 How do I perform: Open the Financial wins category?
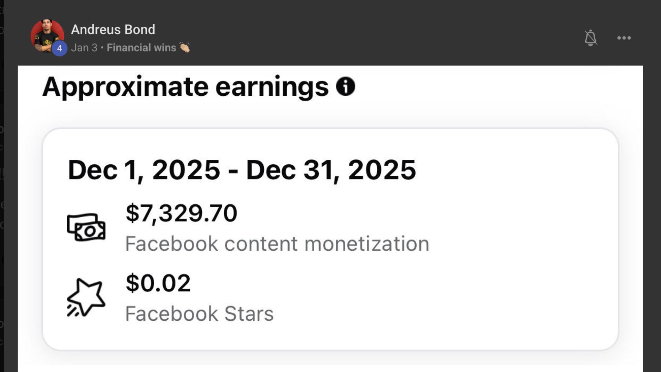point(141,48)
